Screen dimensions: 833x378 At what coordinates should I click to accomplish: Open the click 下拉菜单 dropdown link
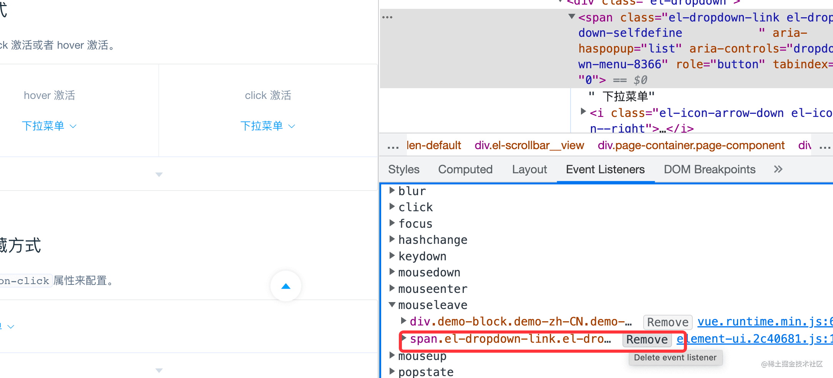click(268, 126)
